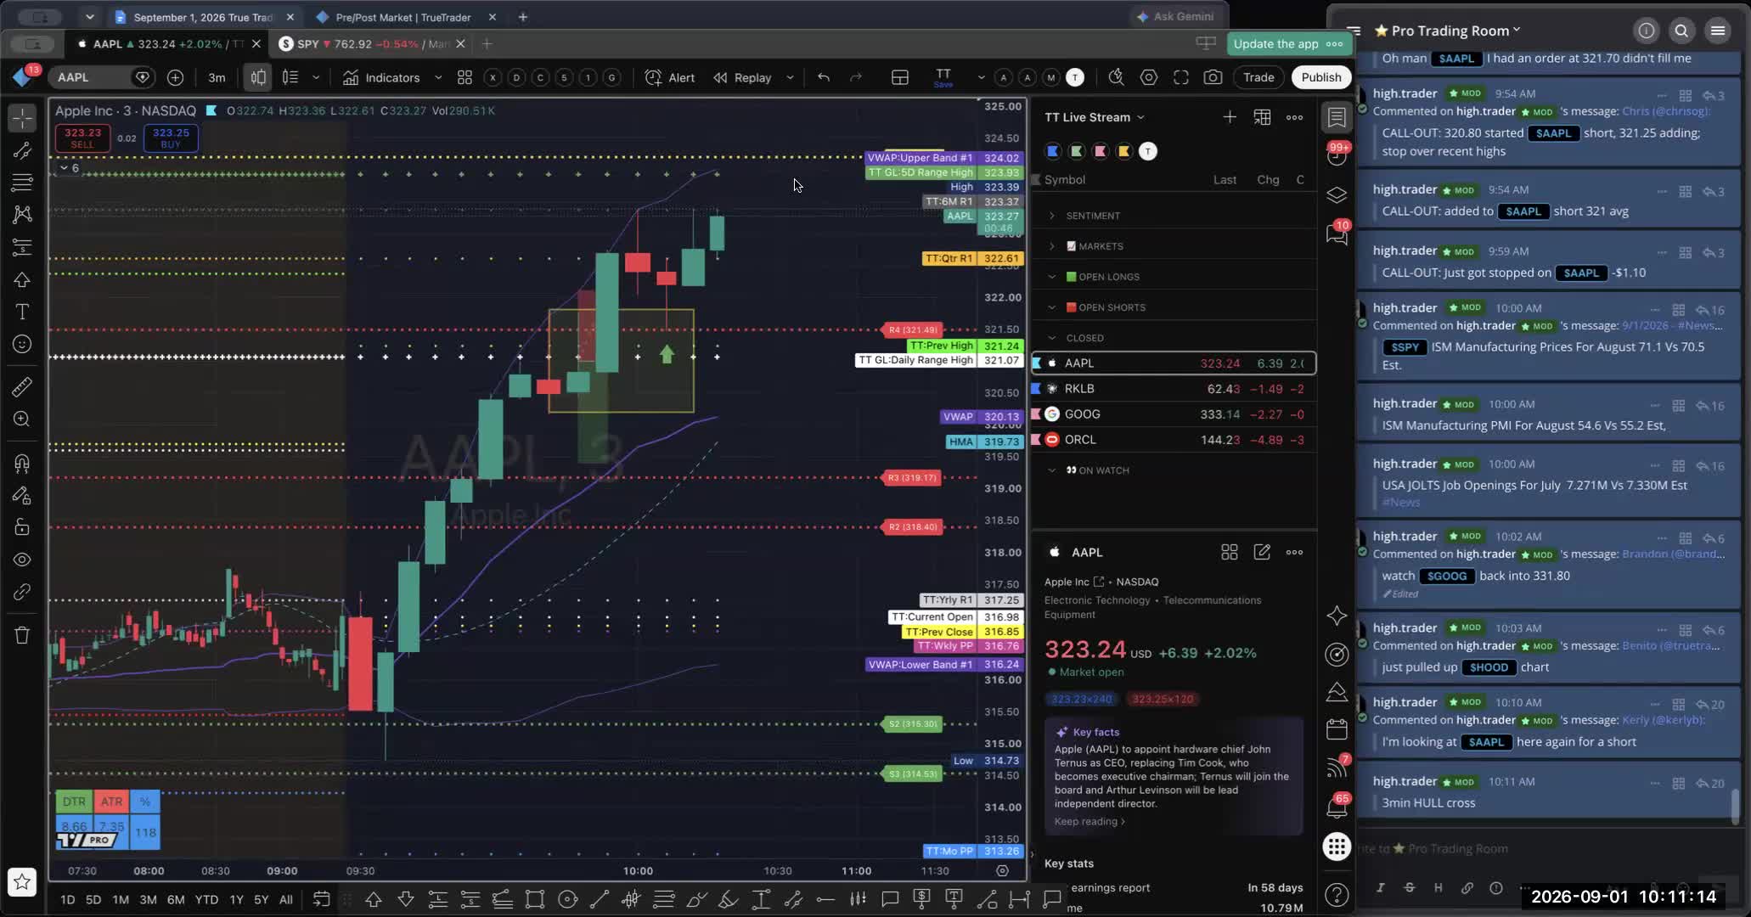1751x917 pixels.
Task: Open the September 1, 2026 True Trader tab
Action: tap(203, 17)
